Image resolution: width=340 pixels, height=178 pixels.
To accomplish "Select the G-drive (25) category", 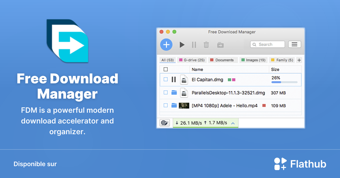I will point(192,60).
